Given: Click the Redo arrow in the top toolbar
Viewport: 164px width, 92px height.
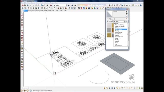Looking at the screenshot, I should pyautogui.click(x=44, y=5).
